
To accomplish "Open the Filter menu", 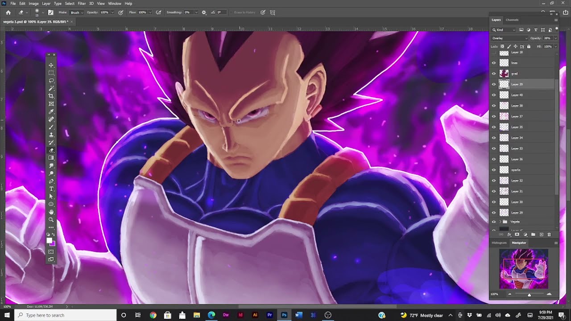I will pyautogui.click(x=82, y=4).
